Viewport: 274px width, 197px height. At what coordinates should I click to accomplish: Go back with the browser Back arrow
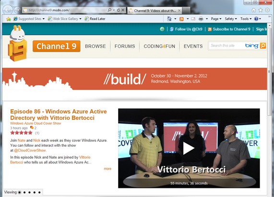coord(8,10)
